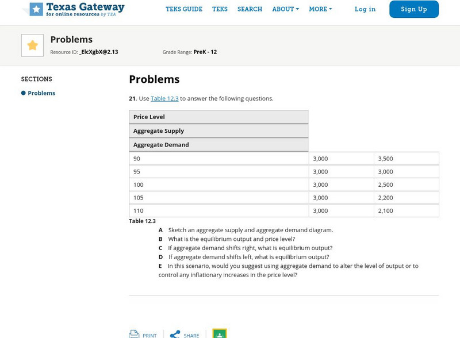Click the yellow star resource icon
Image resolution: width=460 pixels, height=338 pixels.
click(32, 45)
